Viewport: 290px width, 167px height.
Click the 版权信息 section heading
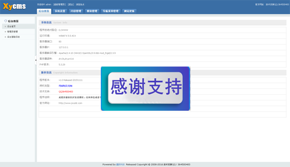(x=46, y=72)
